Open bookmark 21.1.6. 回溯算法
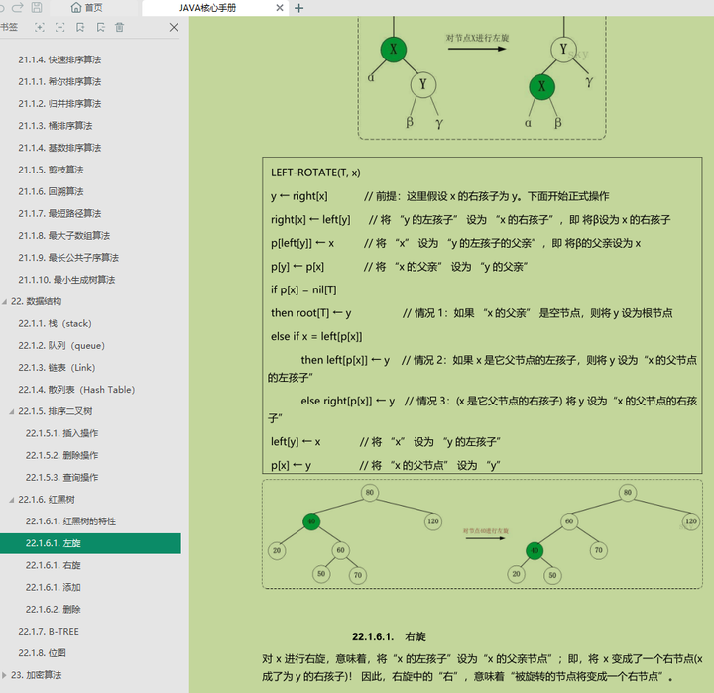Viewport: 714px width, 693px height. coord(51,191)
